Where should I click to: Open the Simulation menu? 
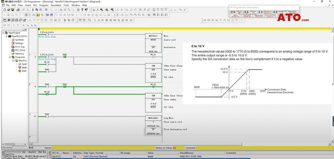pos(56,5)
